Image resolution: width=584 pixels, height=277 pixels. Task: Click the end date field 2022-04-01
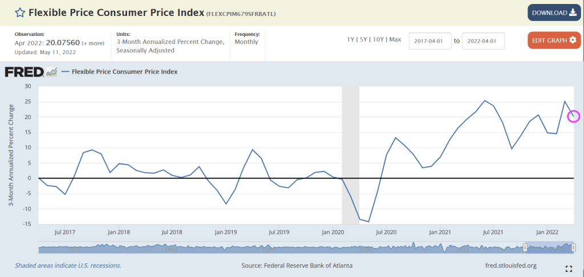[483, 41]
